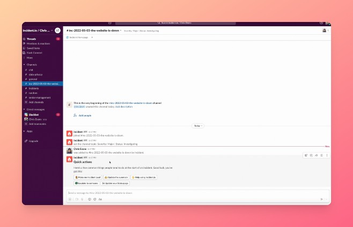Click the microphone audio clip icon

tap(82, 199)
